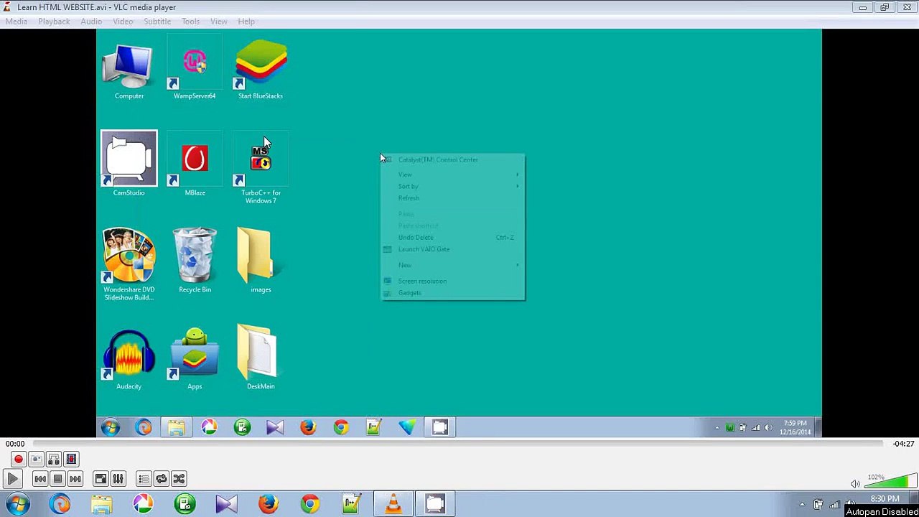Viewport: 919px width, 517px height.
Task: Skip to the next media
Action: (x=75, y=479)
